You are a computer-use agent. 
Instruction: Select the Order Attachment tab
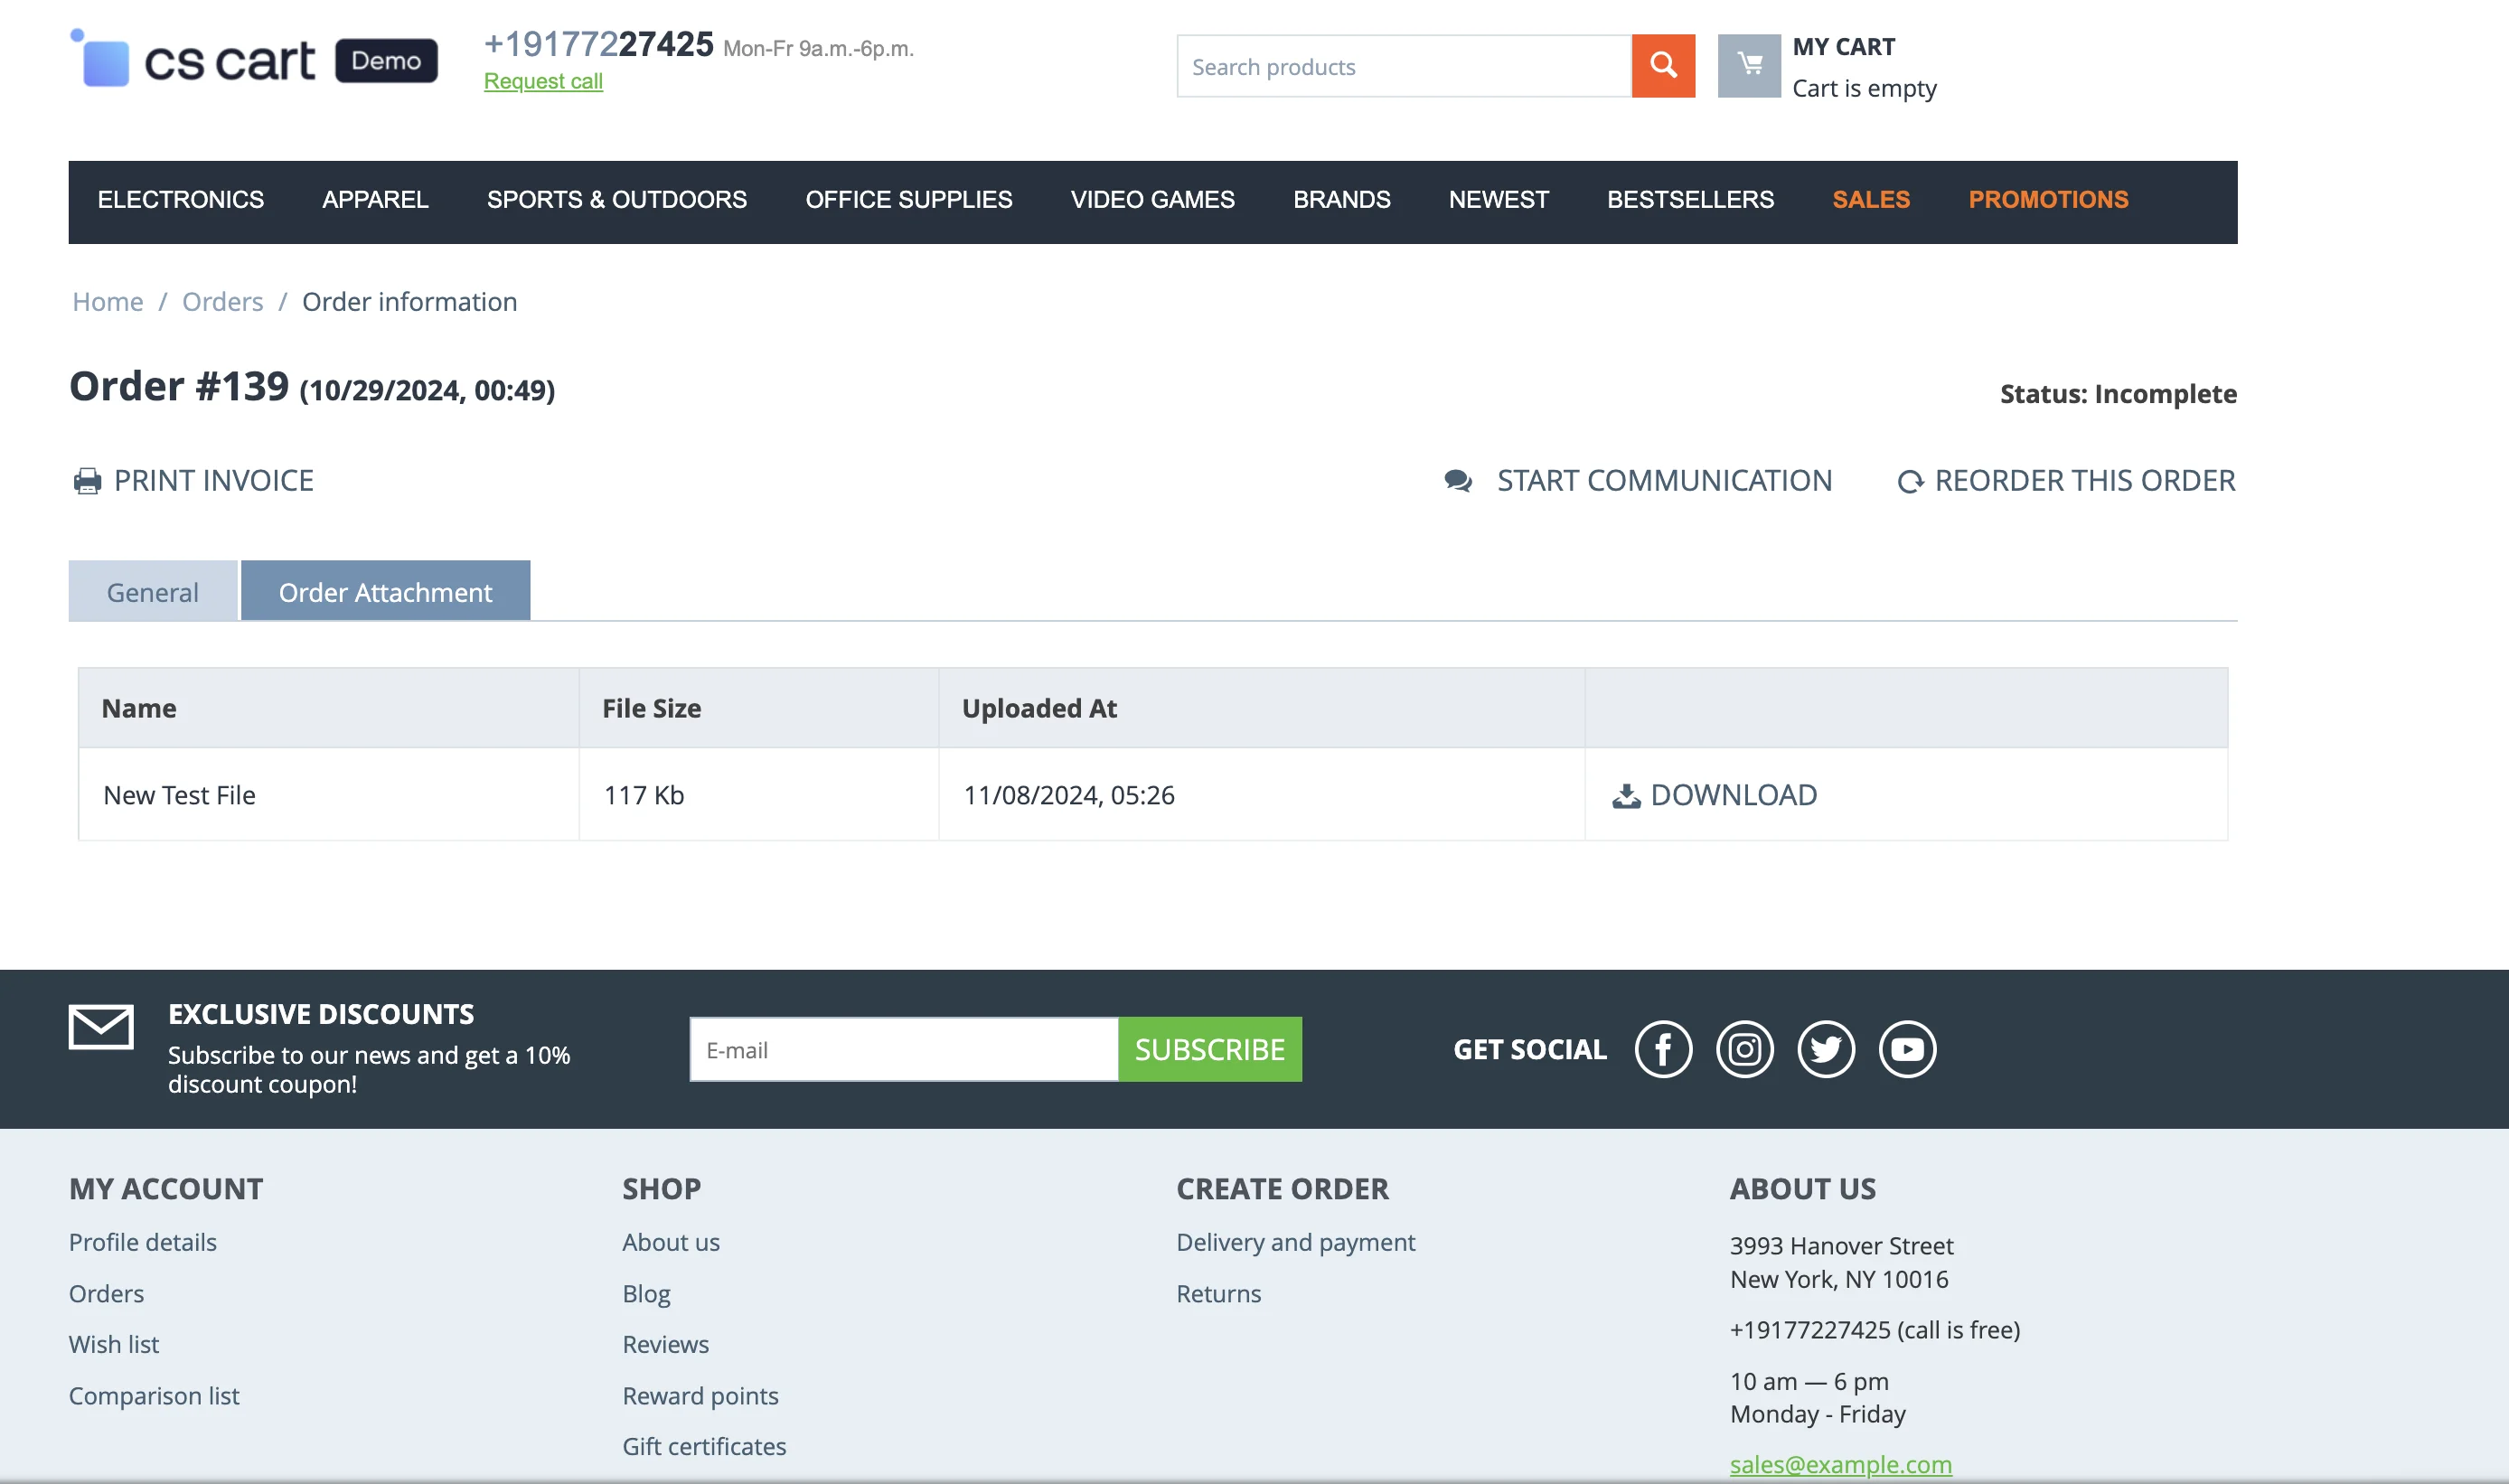(385, 592)
